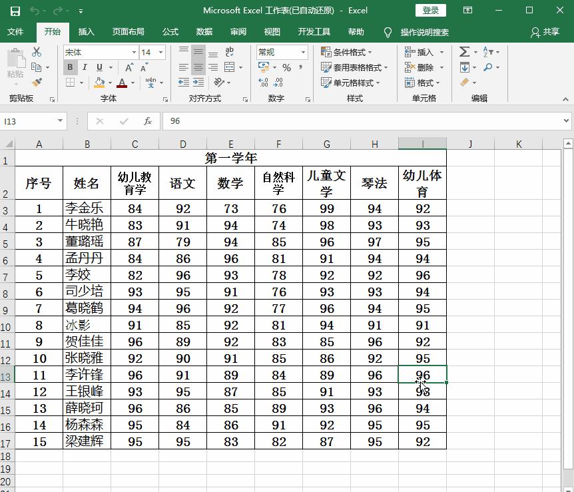Toggle underline formatting
This screenshot has width=574, height=492.
pos(99,67)
